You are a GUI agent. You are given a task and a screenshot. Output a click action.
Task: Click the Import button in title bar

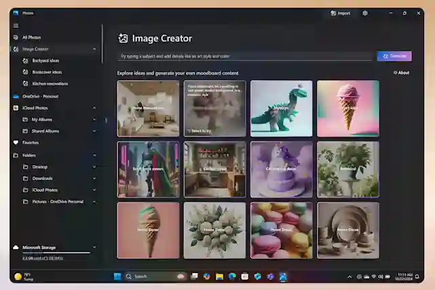[x=341, y=14]
